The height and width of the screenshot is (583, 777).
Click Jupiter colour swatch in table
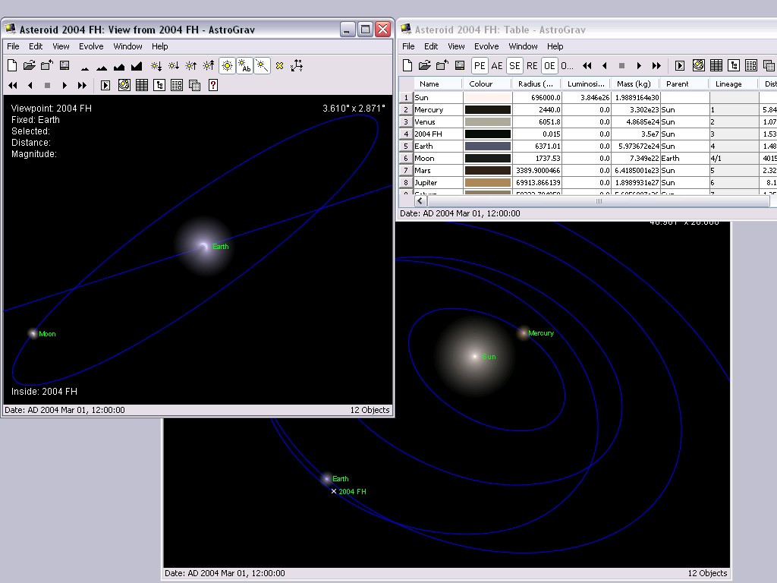(x=488, y=182)
